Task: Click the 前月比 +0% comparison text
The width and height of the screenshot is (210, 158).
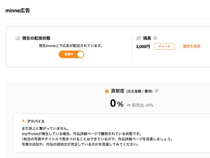Action: (143, 105)
